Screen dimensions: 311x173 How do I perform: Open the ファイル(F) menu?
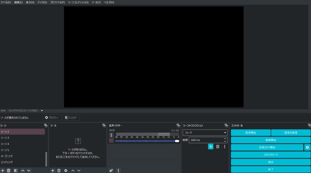(x=6, y=2)
